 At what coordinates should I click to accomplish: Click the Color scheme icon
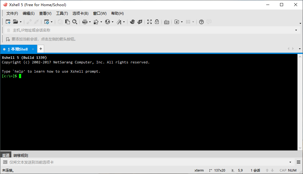click(x=96, y=22)
